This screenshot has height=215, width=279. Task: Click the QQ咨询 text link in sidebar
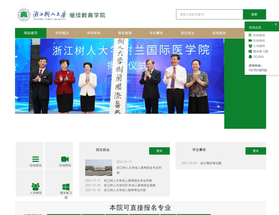coord(258,57)
